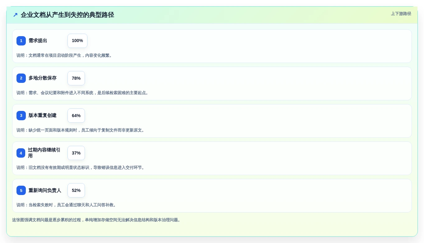Click the 过期内容继续引用 step label
Image resolution: width=424 pixels, height=243 pixels.
(x=44, y=153)
